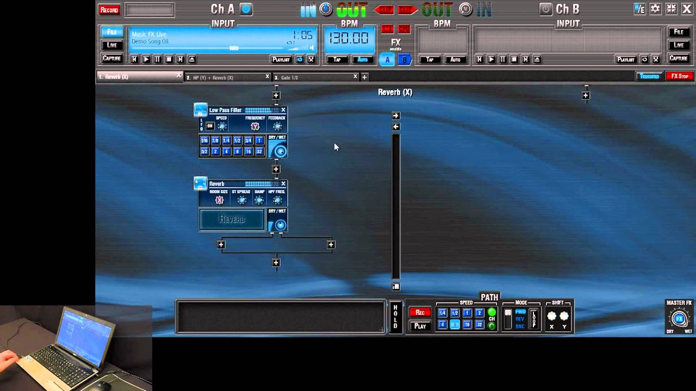The height and width of the screenshot is (391, 696).
Task: Play the channel B track
Action: (491, 59)
